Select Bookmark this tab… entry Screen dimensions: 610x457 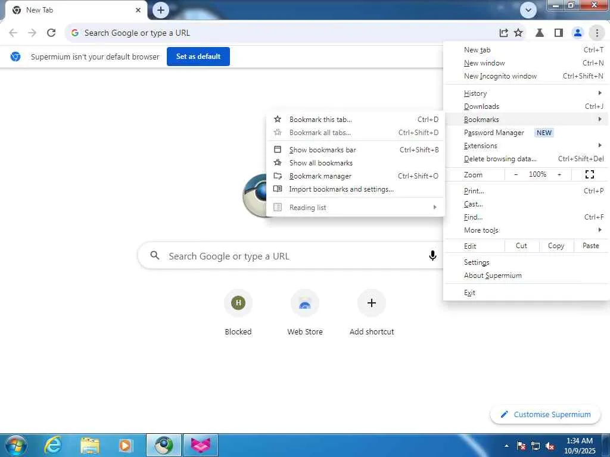coord(356,119)
